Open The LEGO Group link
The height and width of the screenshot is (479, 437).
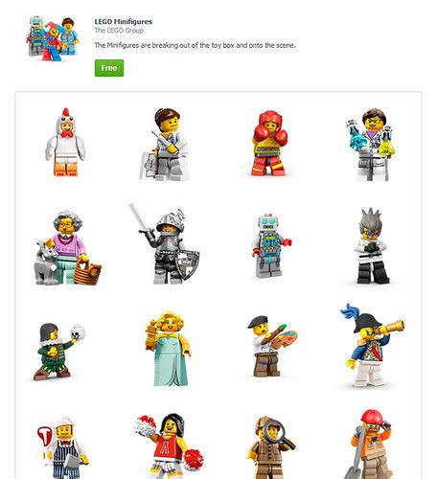[x=119, y=31]
